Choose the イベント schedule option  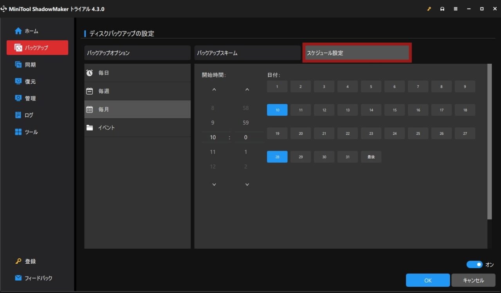click(x=137, y=128)
